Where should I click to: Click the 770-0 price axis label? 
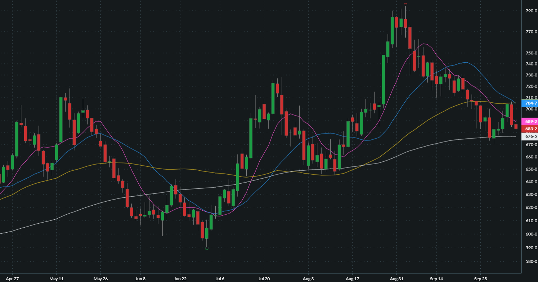coord(531,32)
